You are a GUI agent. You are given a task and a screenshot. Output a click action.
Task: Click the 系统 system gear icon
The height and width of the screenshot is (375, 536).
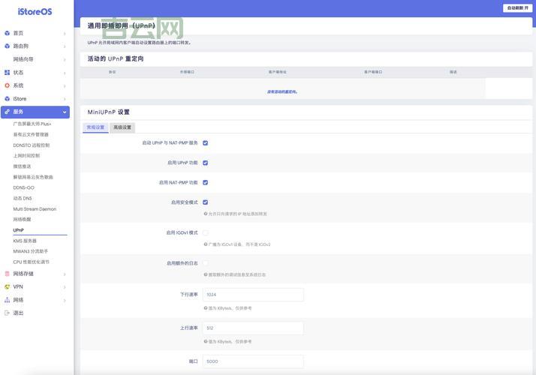[x=8, y=85]
